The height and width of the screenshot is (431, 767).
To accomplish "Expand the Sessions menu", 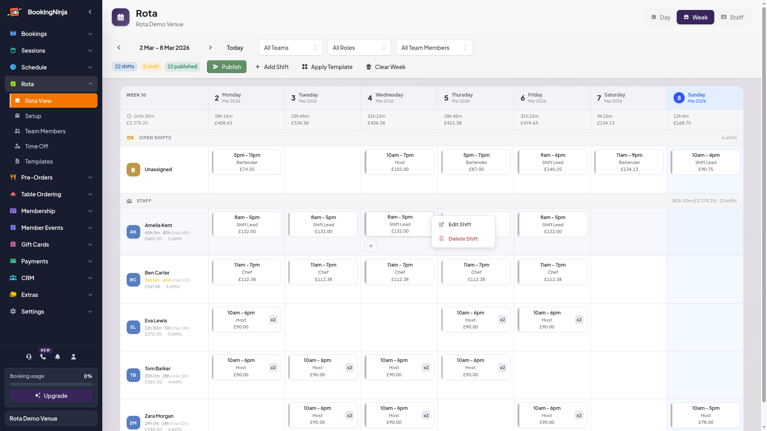I will tap(51, 50).
